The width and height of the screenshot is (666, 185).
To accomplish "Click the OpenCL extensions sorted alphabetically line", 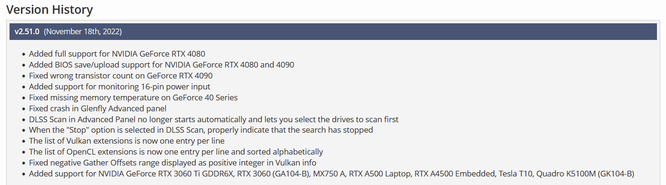I will click(176, 152).
